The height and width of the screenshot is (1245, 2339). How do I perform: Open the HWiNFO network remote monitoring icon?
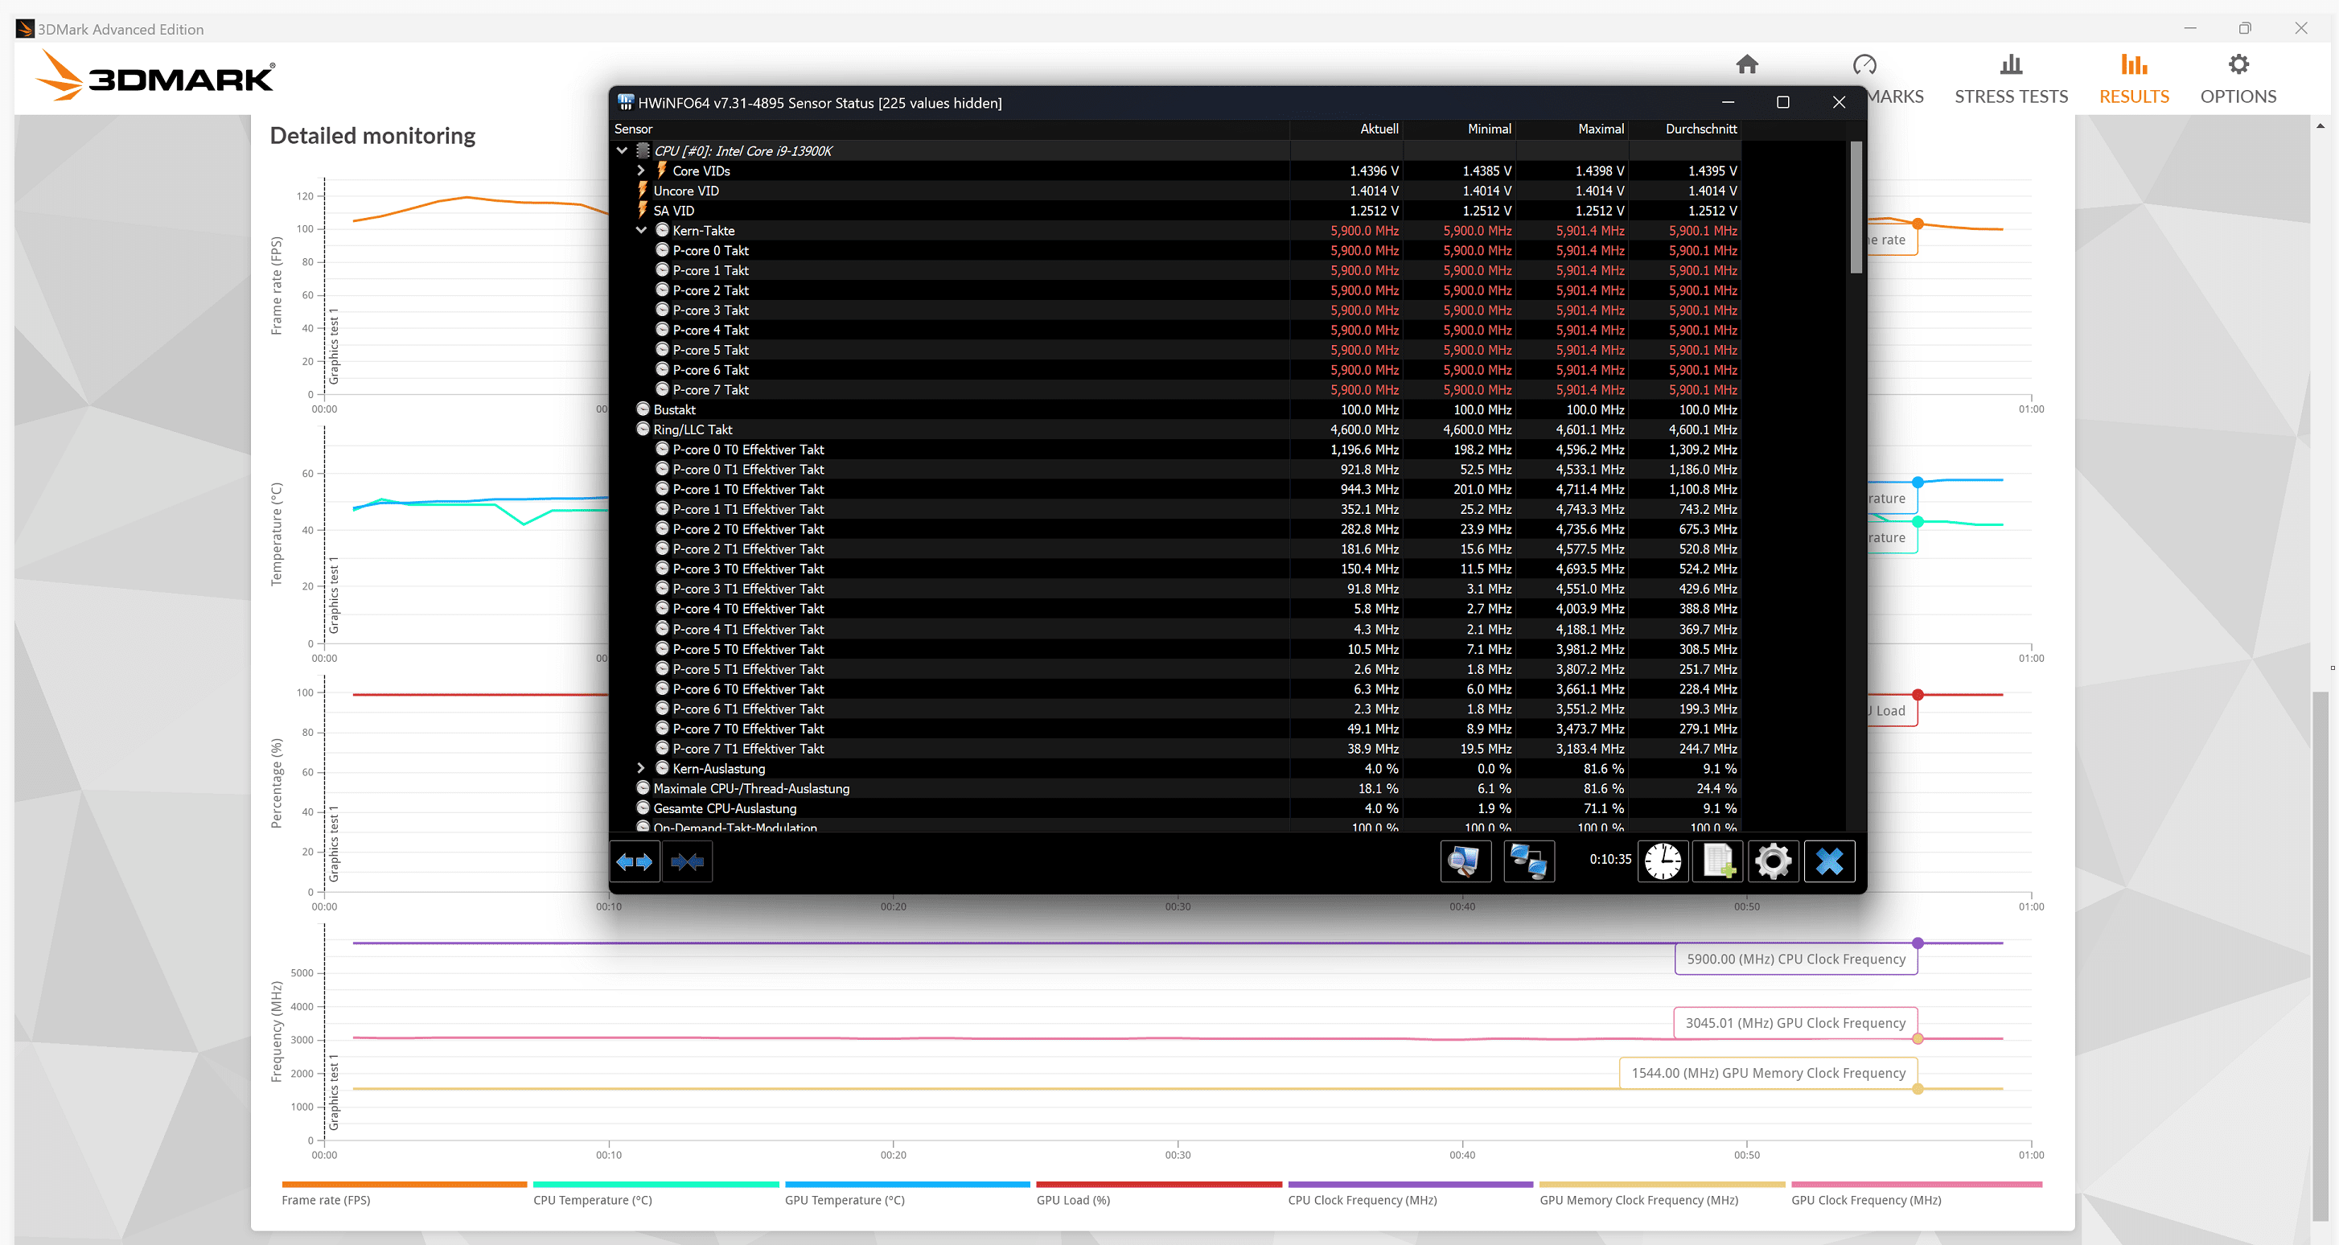pos(1529,861)
